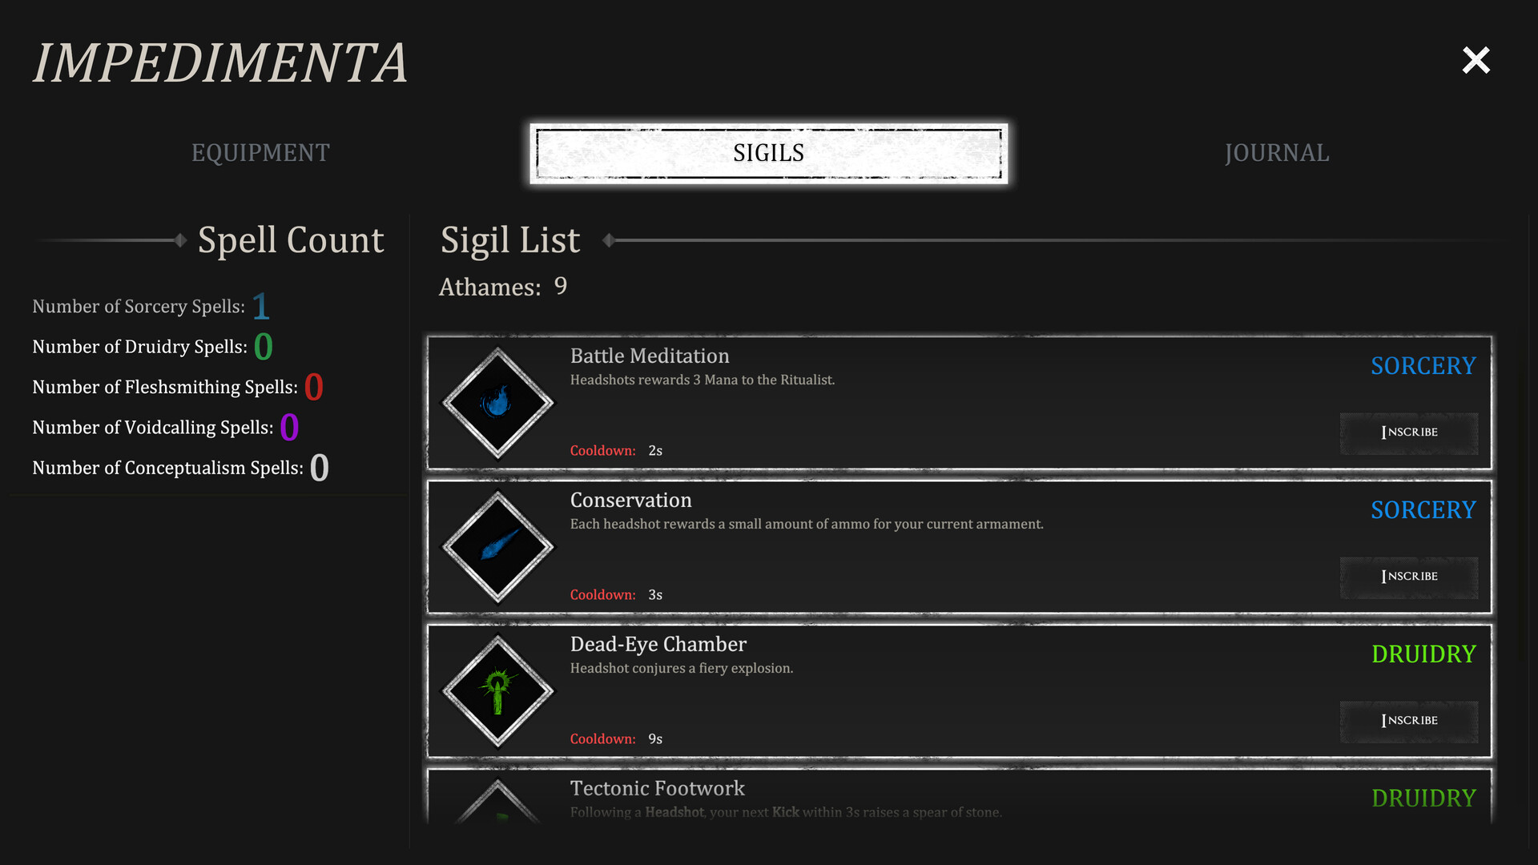This screenshot has width=1538, height=865.
Task: Click the Battle Meditation sigil title
Action: click(x=650, y=356)
